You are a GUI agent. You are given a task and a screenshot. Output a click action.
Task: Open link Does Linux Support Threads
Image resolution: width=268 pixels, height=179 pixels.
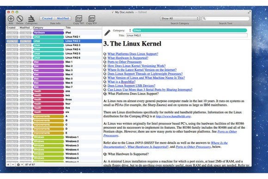pos(145,74)
